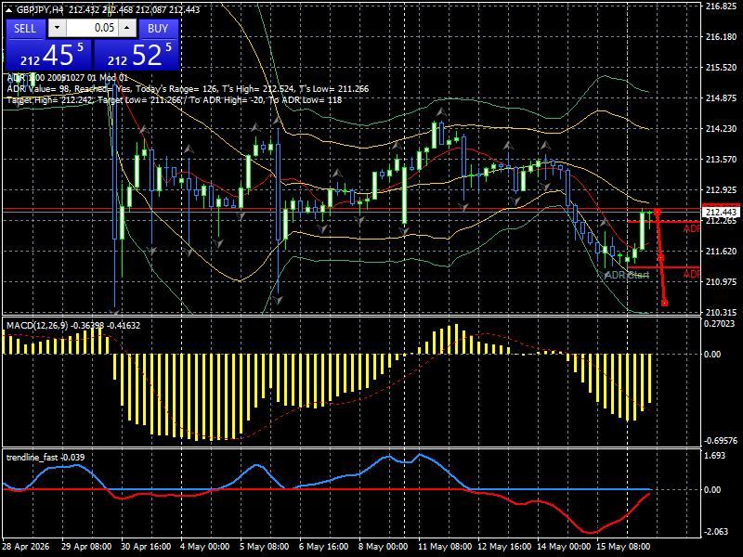Click the 214.230 price axis label
Image resolution: width=743 pixels, height=557 pixels.
pos(721,129)
